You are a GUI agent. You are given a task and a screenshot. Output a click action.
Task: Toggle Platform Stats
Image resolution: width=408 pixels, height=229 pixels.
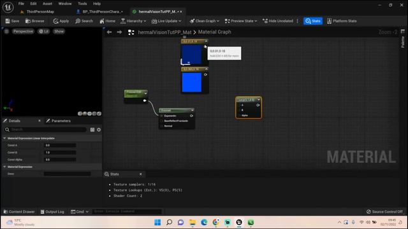342,21
